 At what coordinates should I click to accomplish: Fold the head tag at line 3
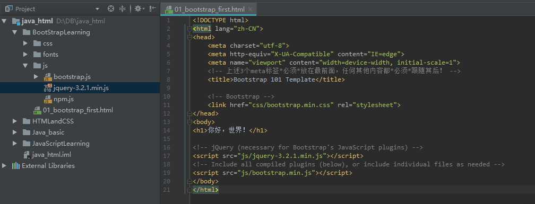click(x=189, y=37)
